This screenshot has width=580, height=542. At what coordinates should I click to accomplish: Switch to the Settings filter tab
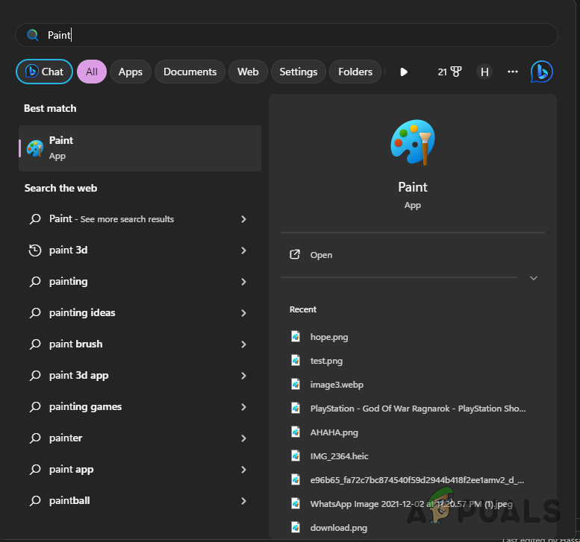click(299, 72)
